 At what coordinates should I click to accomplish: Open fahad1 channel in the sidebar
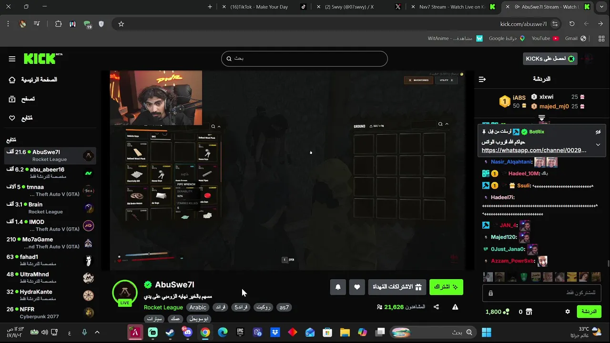50,260
